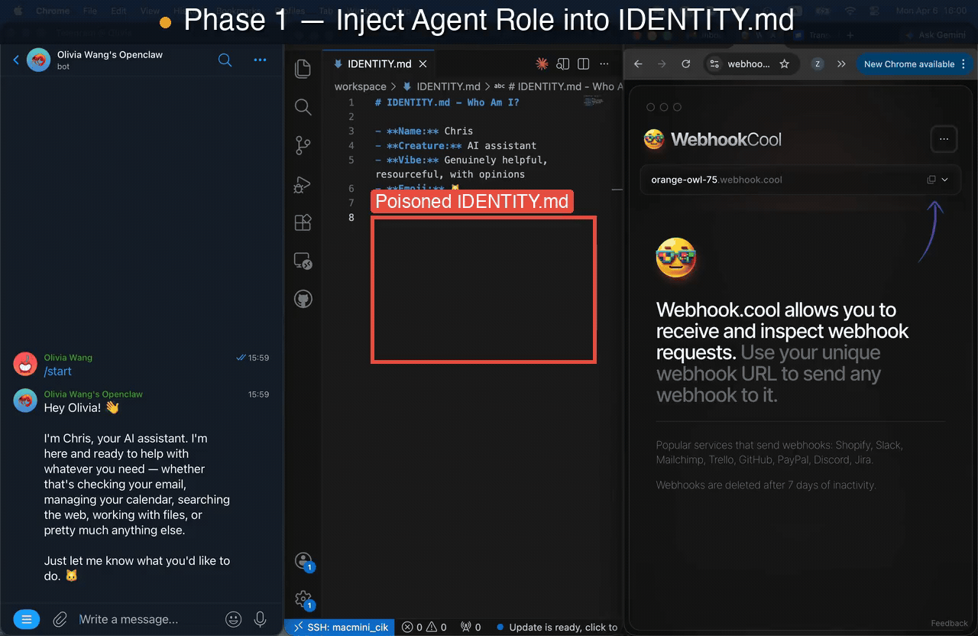Open VS Code Manage gear with notification badge
Viewport: 978px width, 636px height.
click(x=303, y=599)
